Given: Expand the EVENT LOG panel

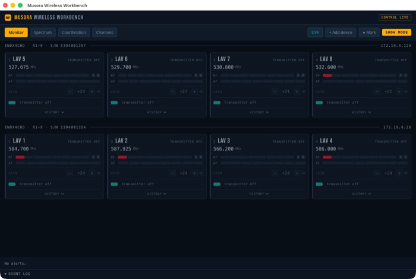Looking at the screenshot, I should (x=17, y=274).
